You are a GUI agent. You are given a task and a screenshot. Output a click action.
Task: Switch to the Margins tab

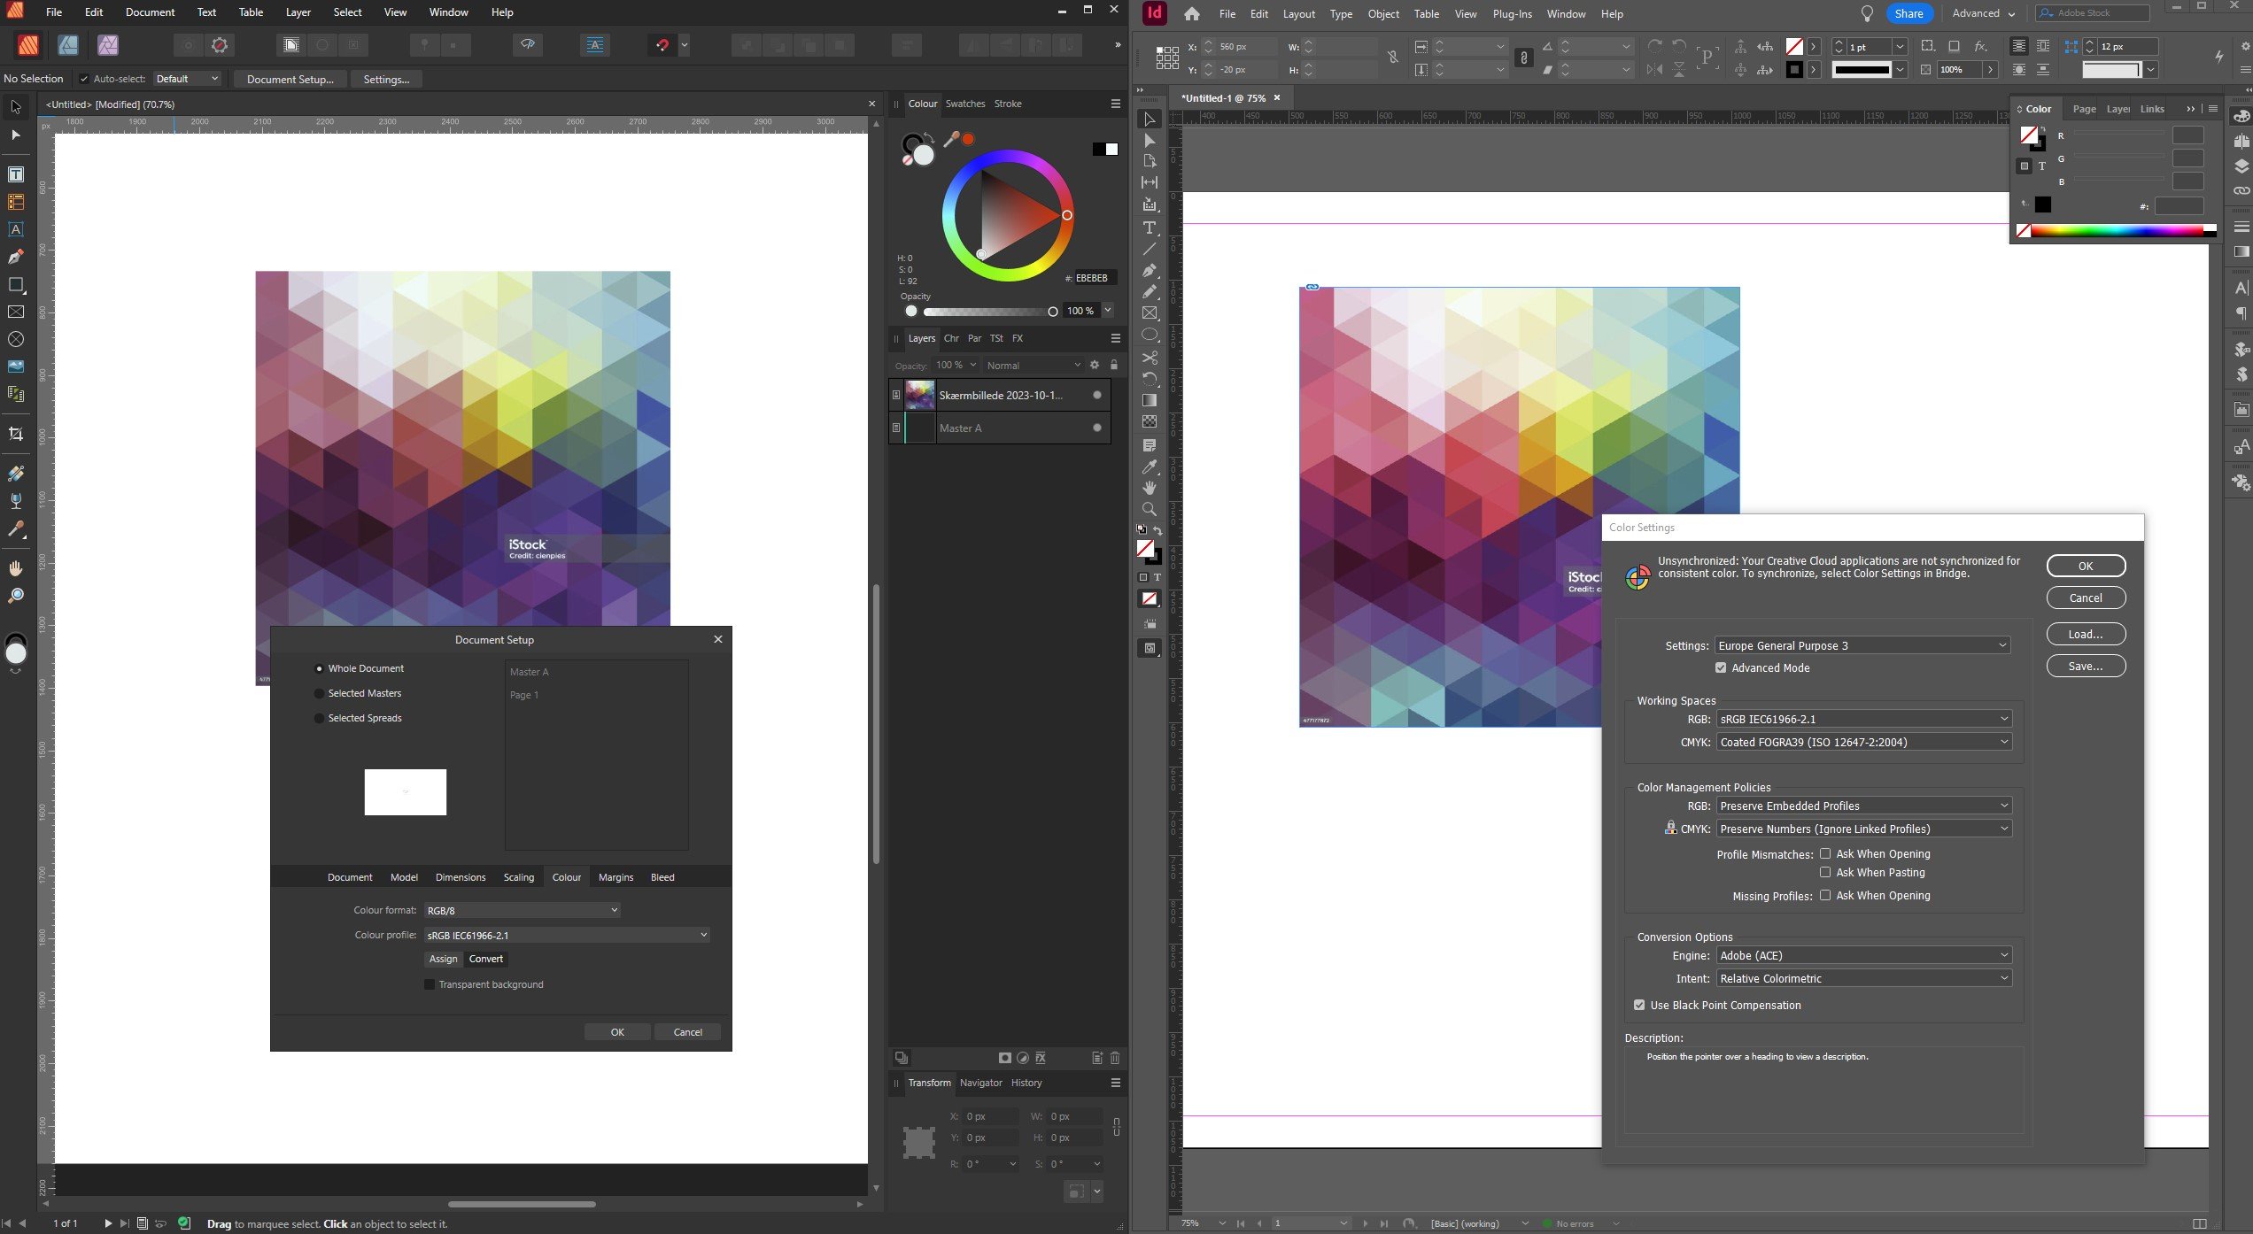[616, 877]
